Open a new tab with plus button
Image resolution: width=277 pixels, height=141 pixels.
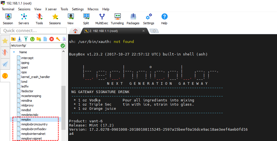click(x=154, y=31)
